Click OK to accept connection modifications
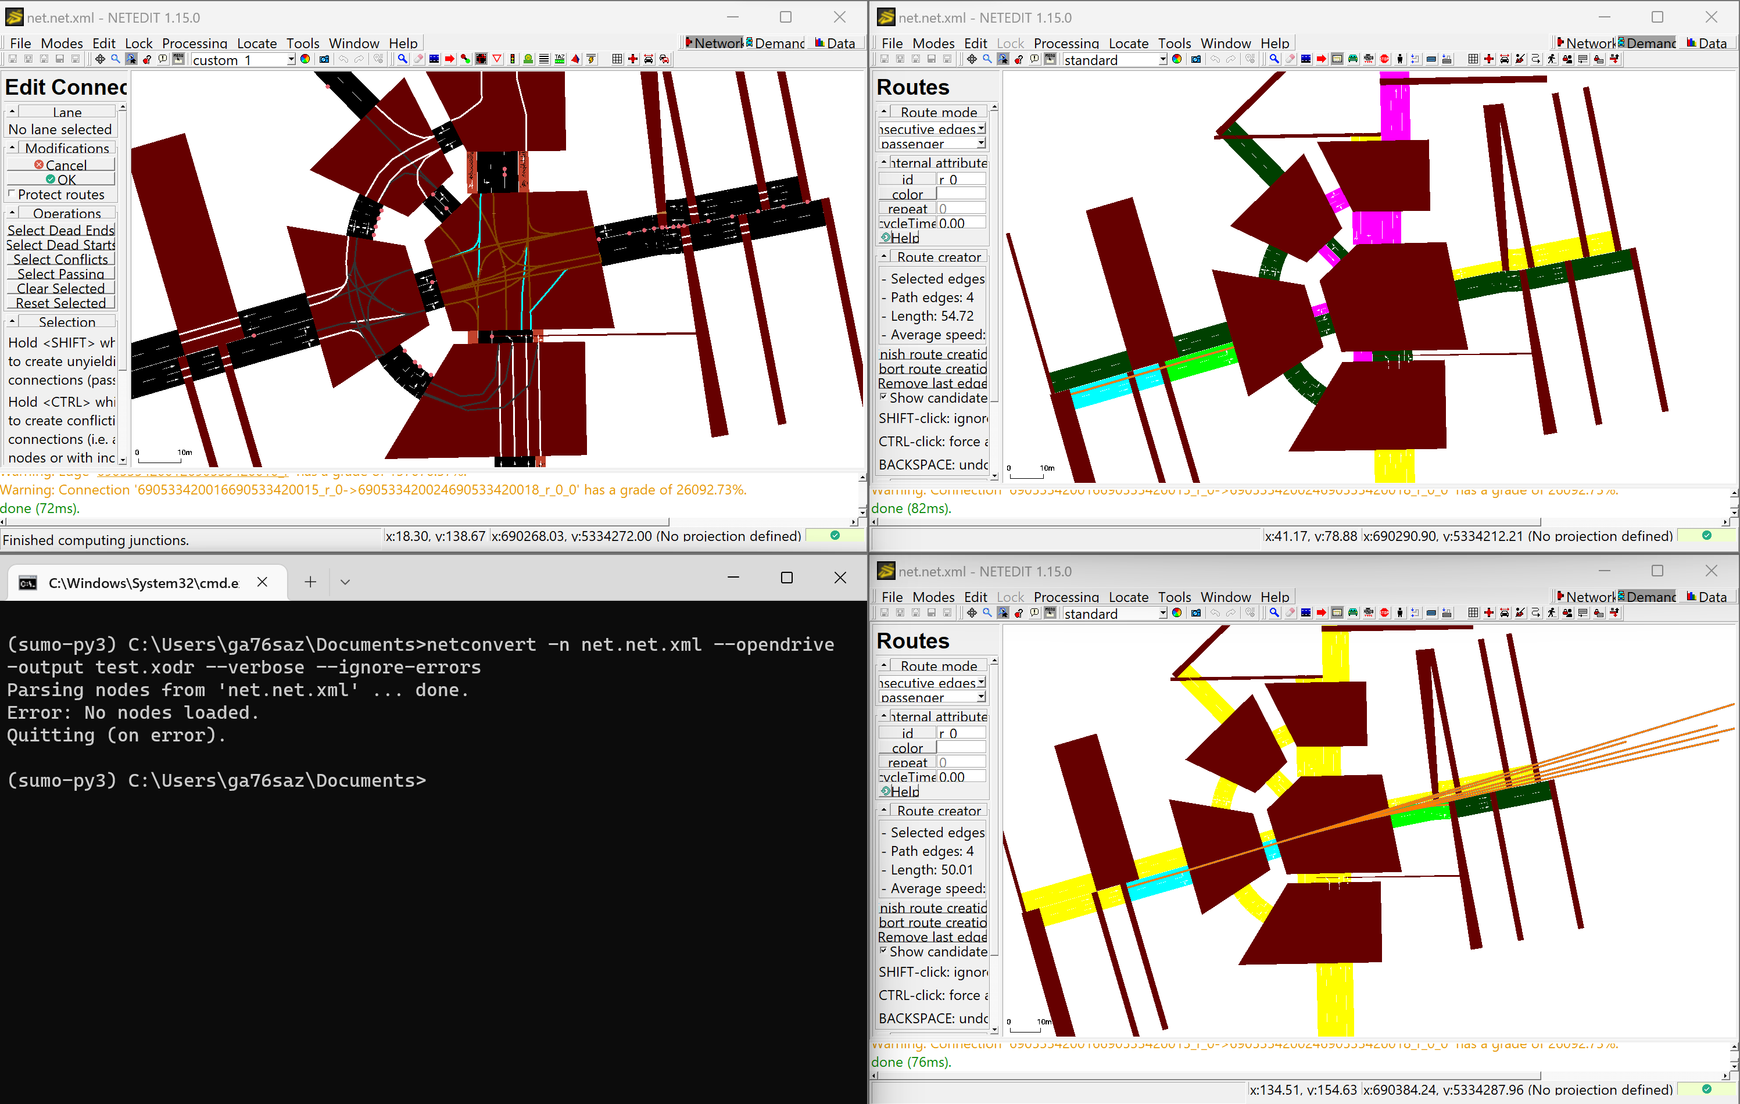Viewport: 1740px width, 1104px height. tap(60, 179)
